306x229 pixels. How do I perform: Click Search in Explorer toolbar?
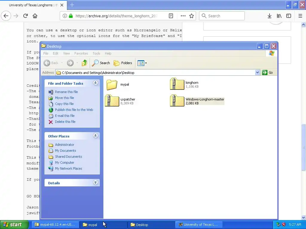[x=101, y=63]
